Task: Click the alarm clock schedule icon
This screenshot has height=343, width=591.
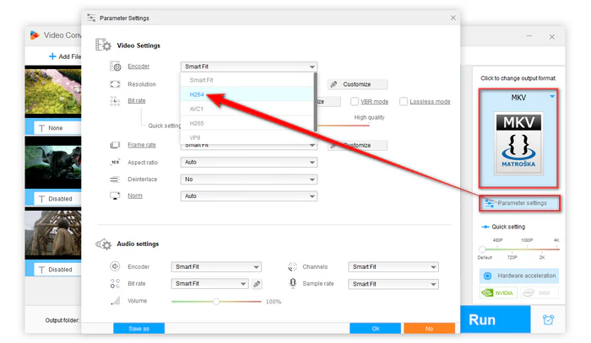Action: pyautogui.click(x=548, y=320)
